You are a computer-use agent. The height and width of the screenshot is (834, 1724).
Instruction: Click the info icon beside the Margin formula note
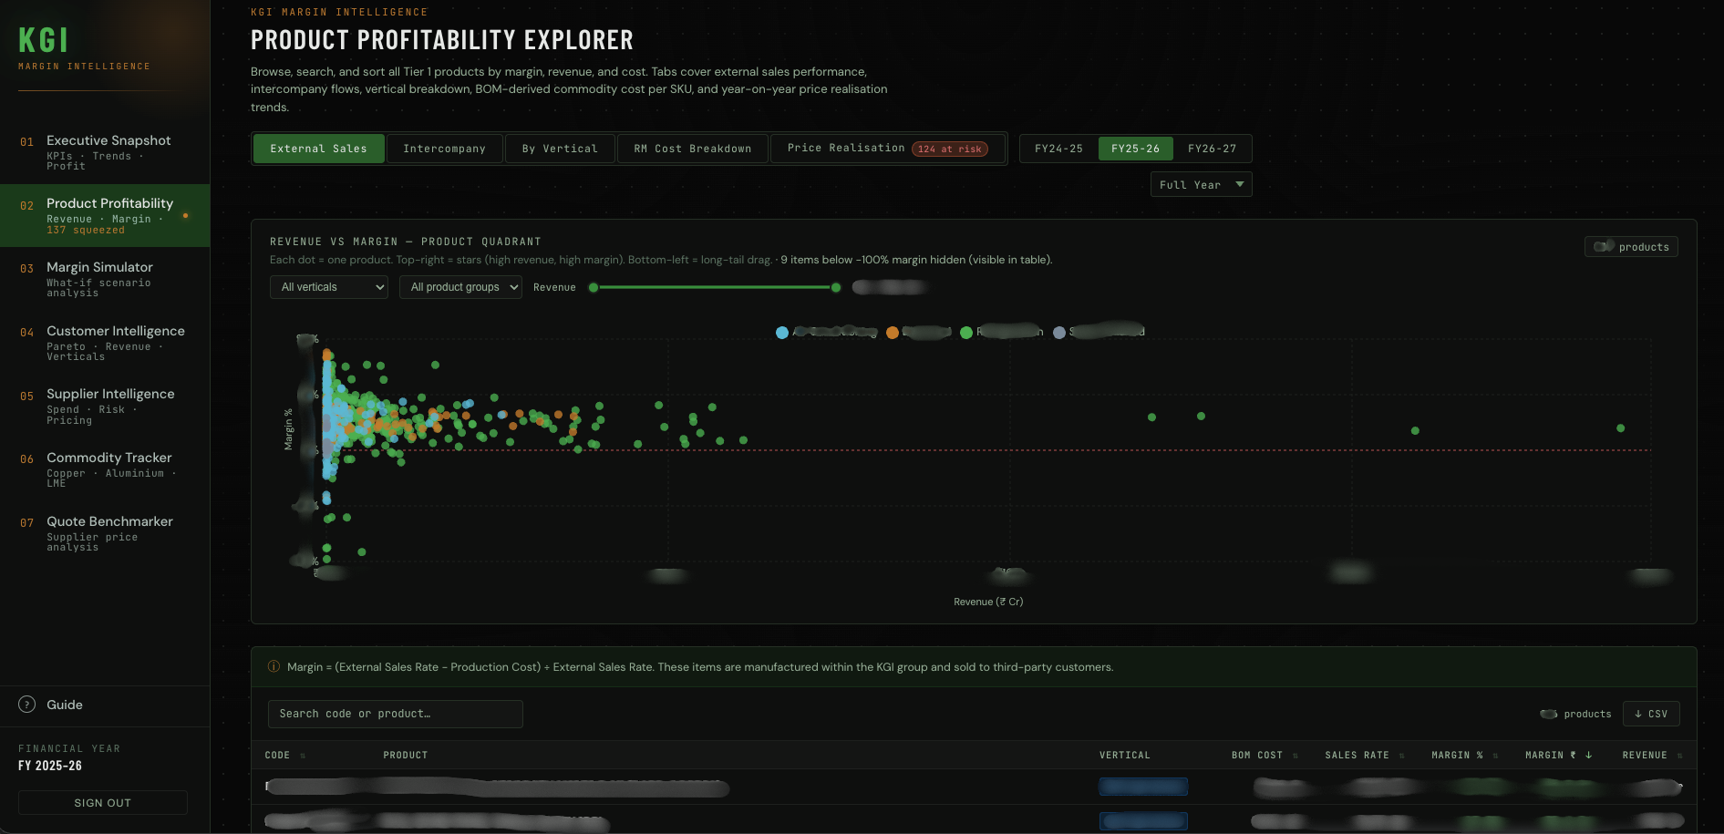[x=274, y=667]
